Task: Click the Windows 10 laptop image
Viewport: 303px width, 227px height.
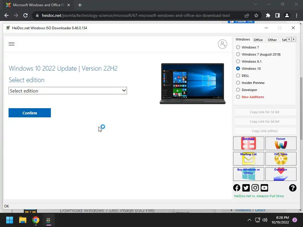Action: point(193,84)
